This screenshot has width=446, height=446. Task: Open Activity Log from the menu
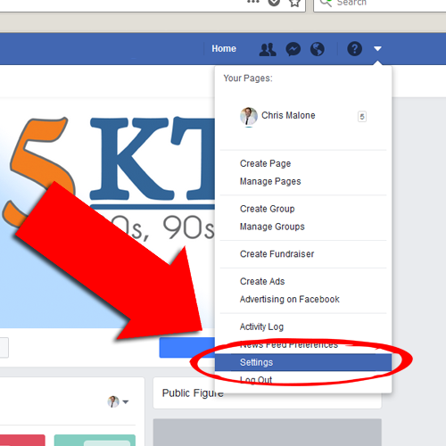click(261, 326)
